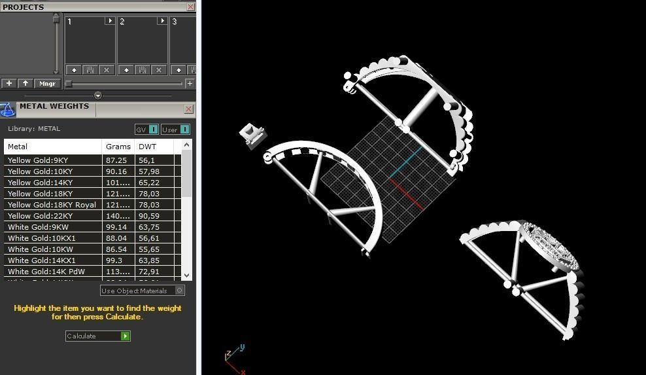Screen dimensions: 646x375
Task: Select project slot 2 thumbnail
Action: [143, 44]
